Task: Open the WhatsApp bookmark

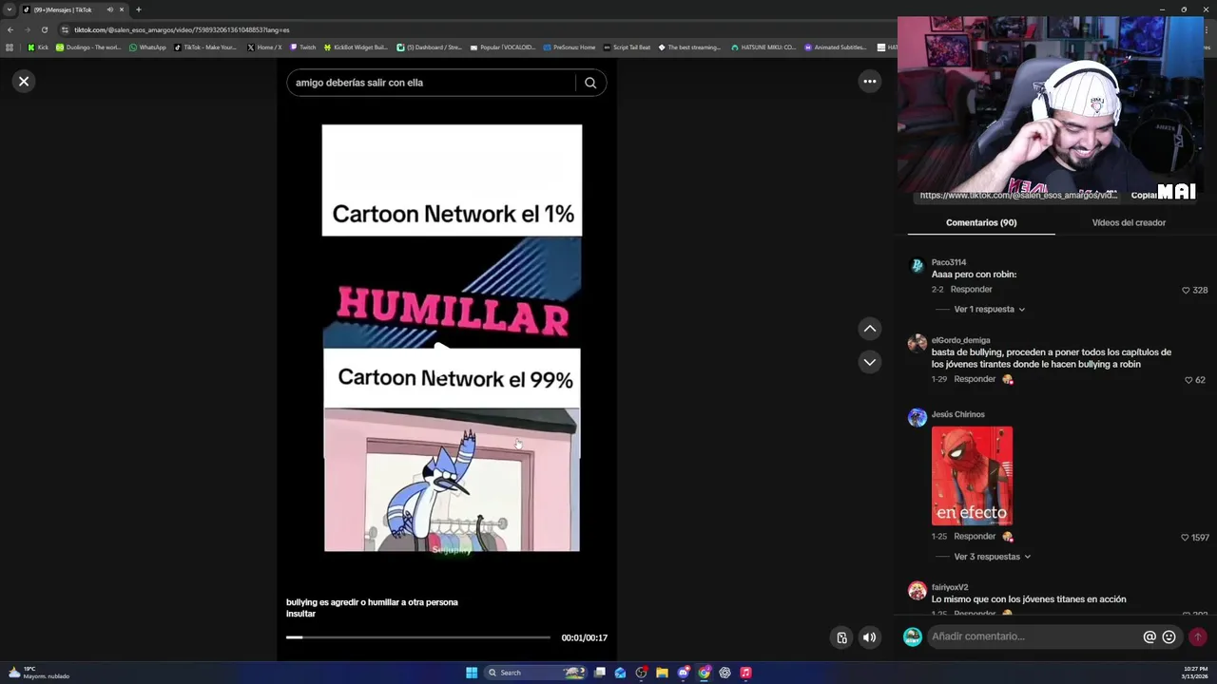Action: click(x=146, y=47)
